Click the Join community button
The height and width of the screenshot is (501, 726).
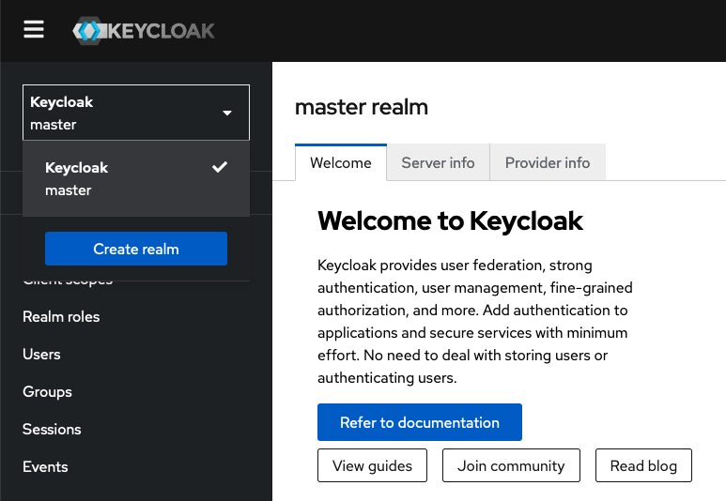(511, 465)
